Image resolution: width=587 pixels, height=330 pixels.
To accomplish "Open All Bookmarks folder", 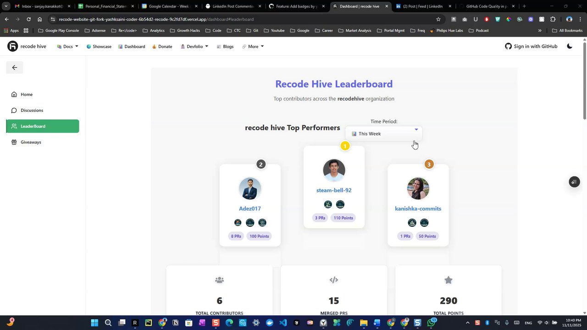I will click(x=568, y=30).
